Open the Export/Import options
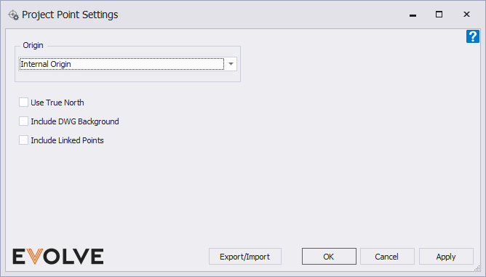Image resolution: width=486 pixels, height=277 pixels. pos(245,256)
